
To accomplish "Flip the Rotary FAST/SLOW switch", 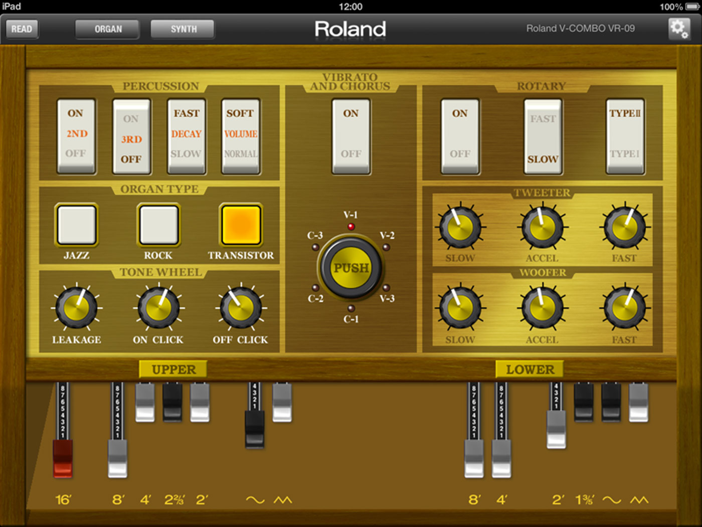I will coord(543,136).
